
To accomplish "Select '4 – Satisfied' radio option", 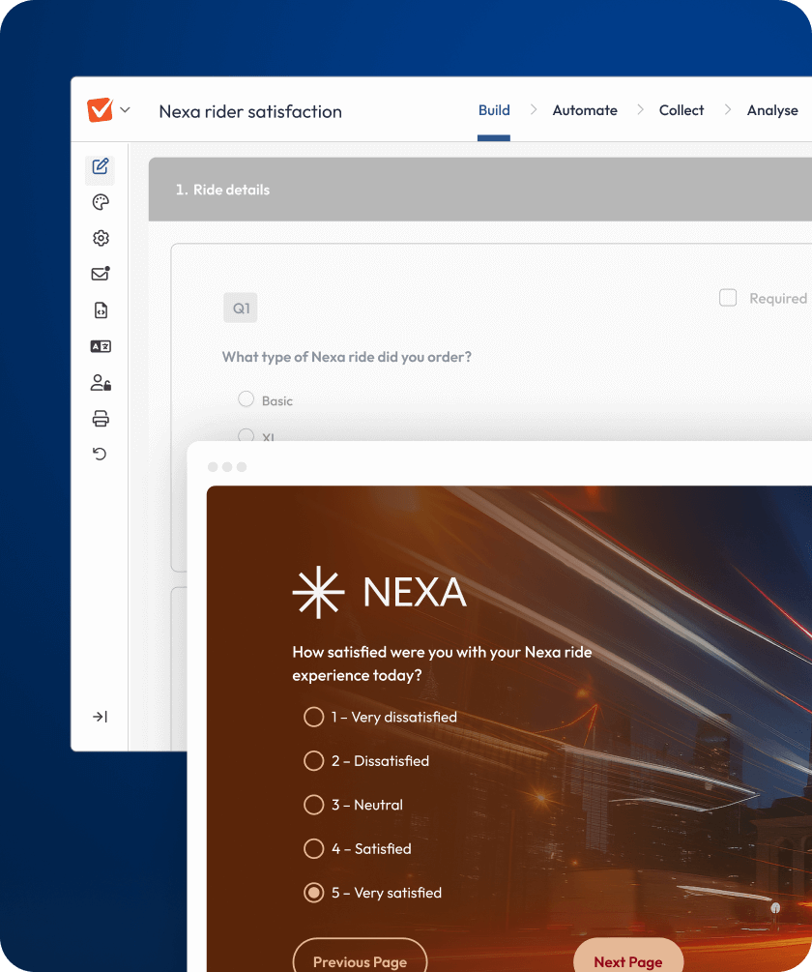I will point(313,848).
